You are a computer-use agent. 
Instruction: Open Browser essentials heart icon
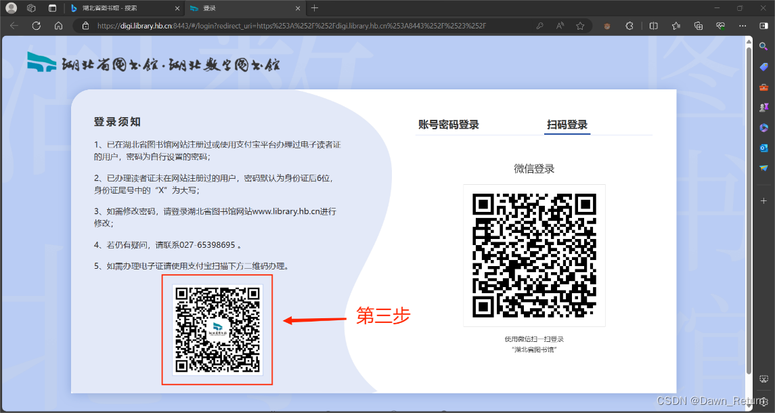721,26
